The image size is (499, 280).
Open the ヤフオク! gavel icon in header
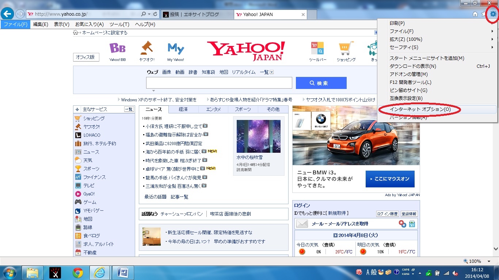146,47
